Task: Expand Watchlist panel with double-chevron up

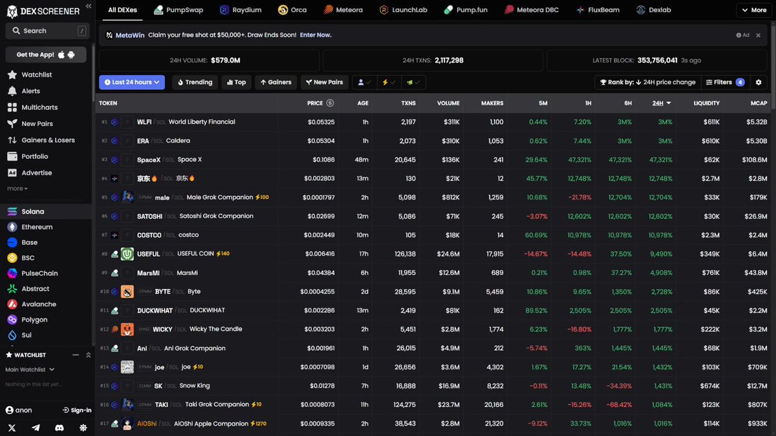Action: click(x=89, y=355)
